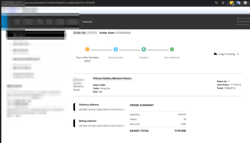Click the 'Item Code' label
250x143 pixels.
click(x=100, y=85)
